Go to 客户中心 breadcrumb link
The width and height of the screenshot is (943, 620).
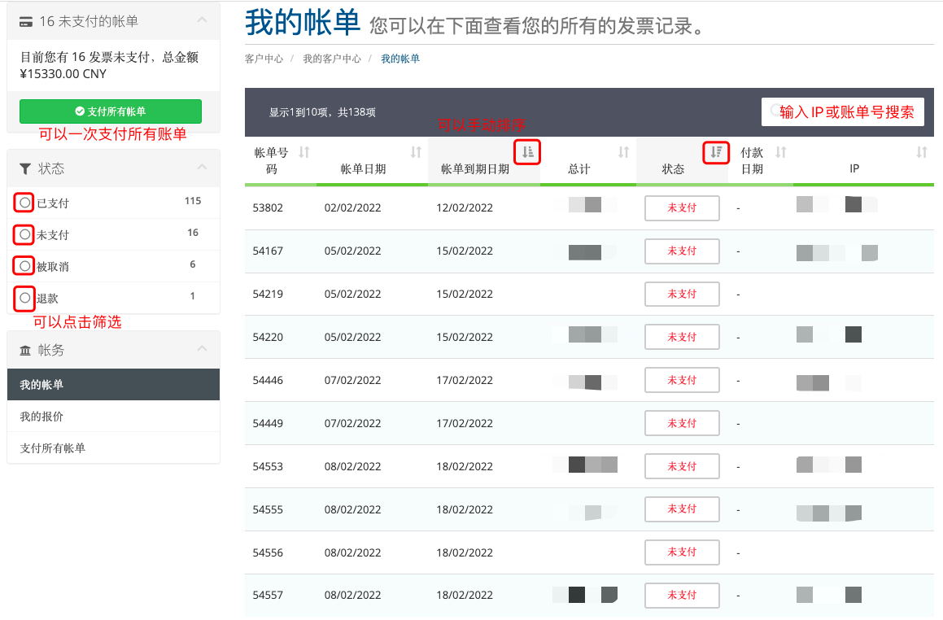[264, 59]
